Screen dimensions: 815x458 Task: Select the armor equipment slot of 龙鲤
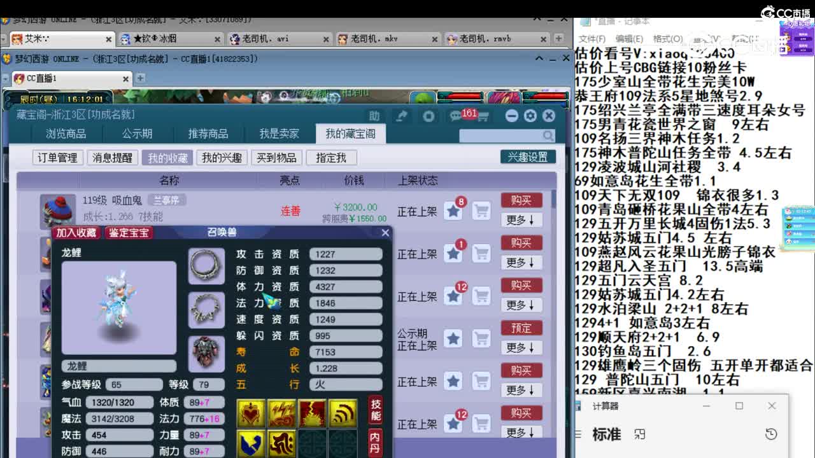(x=206, y=354)
